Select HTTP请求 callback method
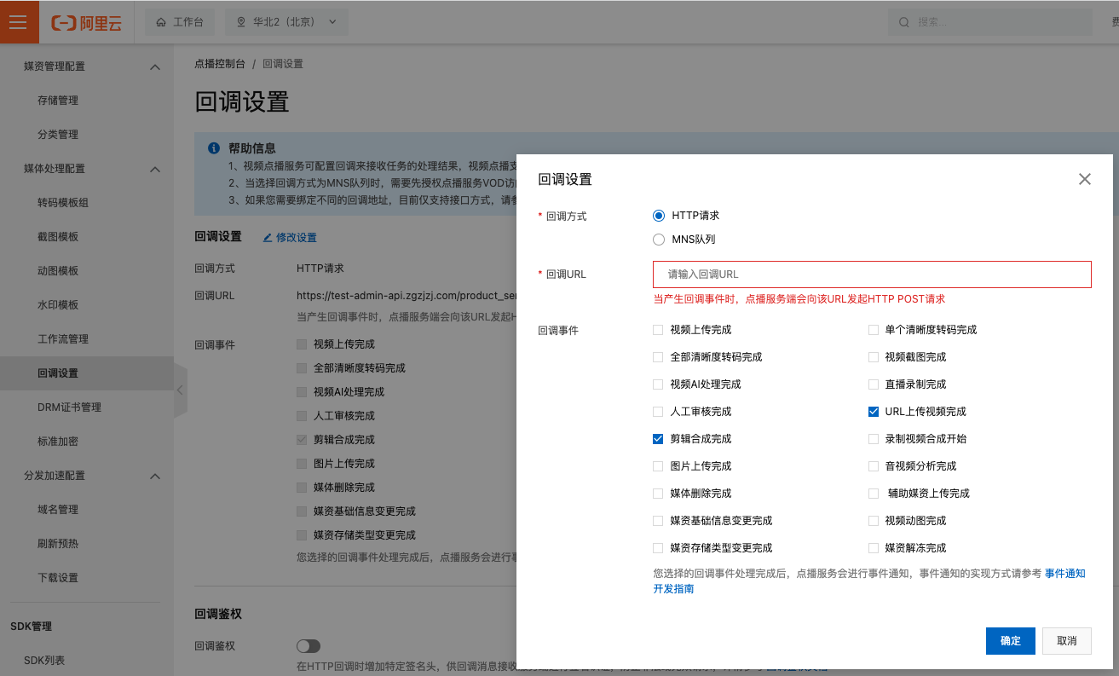The width and height of the screenshot is (1119, 676). [658, 216]
